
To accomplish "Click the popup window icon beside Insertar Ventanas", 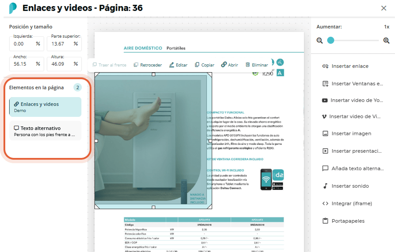I will [x=325, y=84].
